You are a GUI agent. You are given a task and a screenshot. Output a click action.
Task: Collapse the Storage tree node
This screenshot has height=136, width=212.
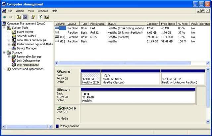(4, 52)
